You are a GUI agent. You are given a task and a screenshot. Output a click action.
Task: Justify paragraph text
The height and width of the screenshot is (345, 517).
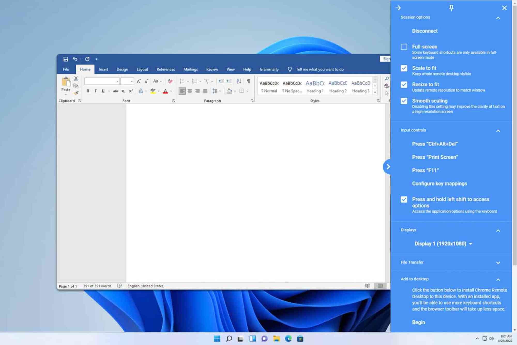coord(205,91)
